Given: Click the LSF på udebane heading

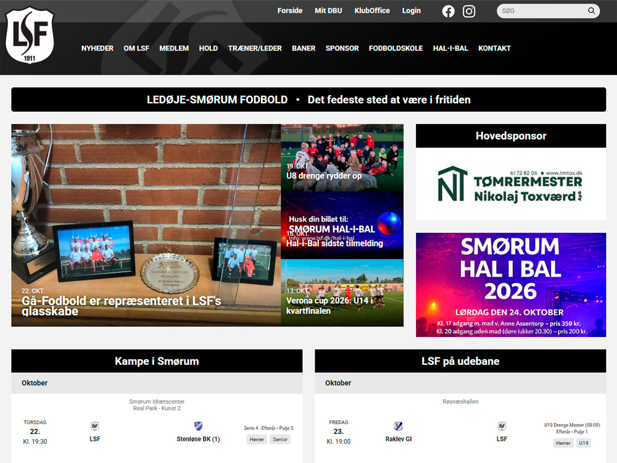Looking at the screenshot, I should (460, 361).
